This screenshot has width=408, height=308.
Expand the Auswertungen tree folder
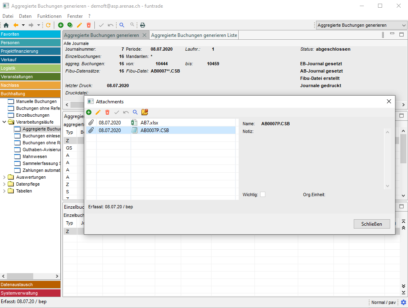(4, 177)
